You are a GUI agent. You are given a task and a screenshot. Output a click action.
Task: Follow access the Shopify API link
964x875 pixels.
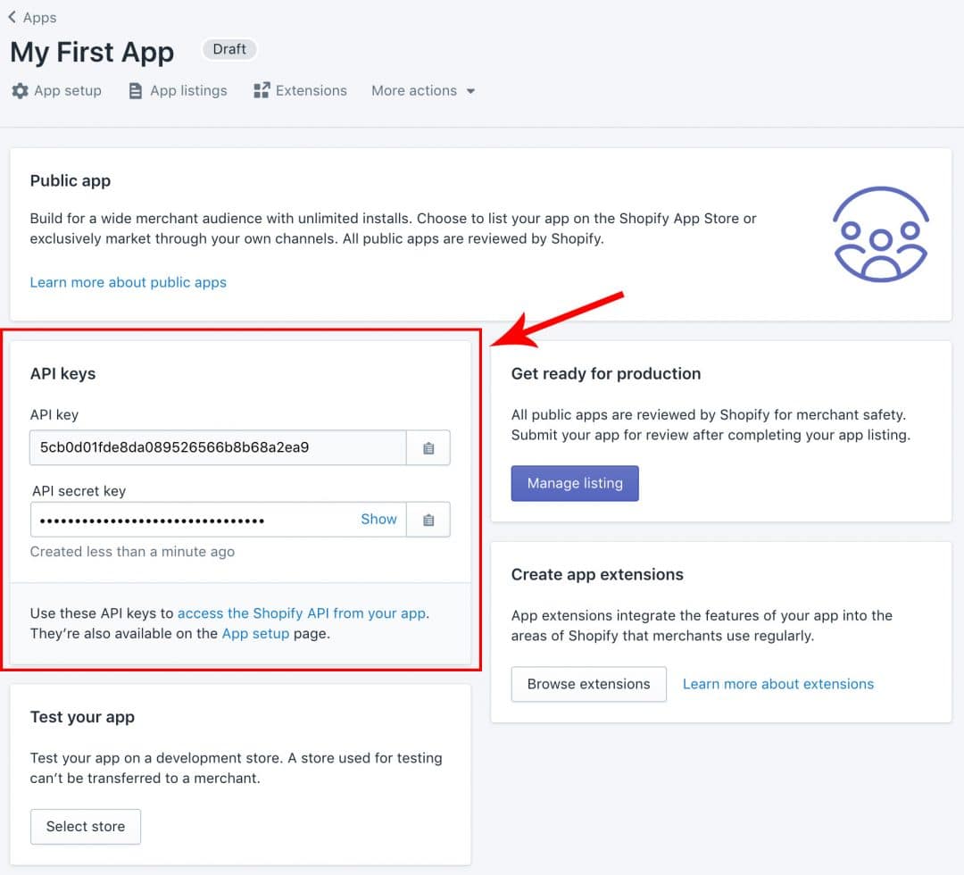pyautogui.click(x=302, y=613)
